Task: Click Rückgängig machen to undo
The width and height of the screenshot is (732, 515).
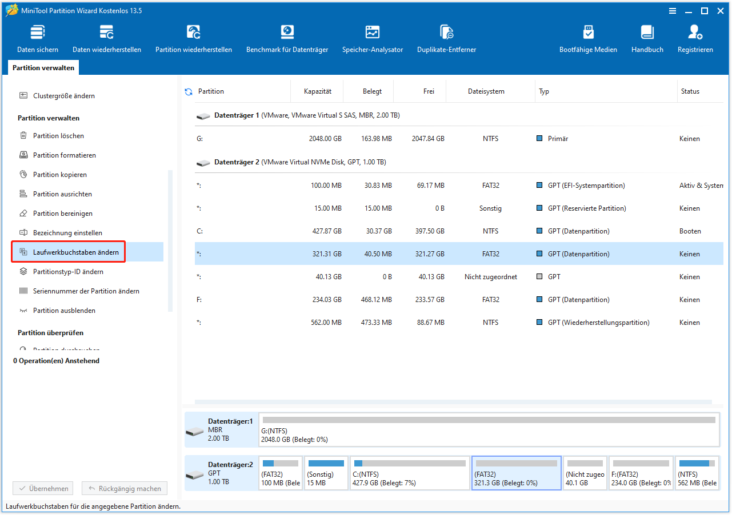Action: [x=124, y=488]
